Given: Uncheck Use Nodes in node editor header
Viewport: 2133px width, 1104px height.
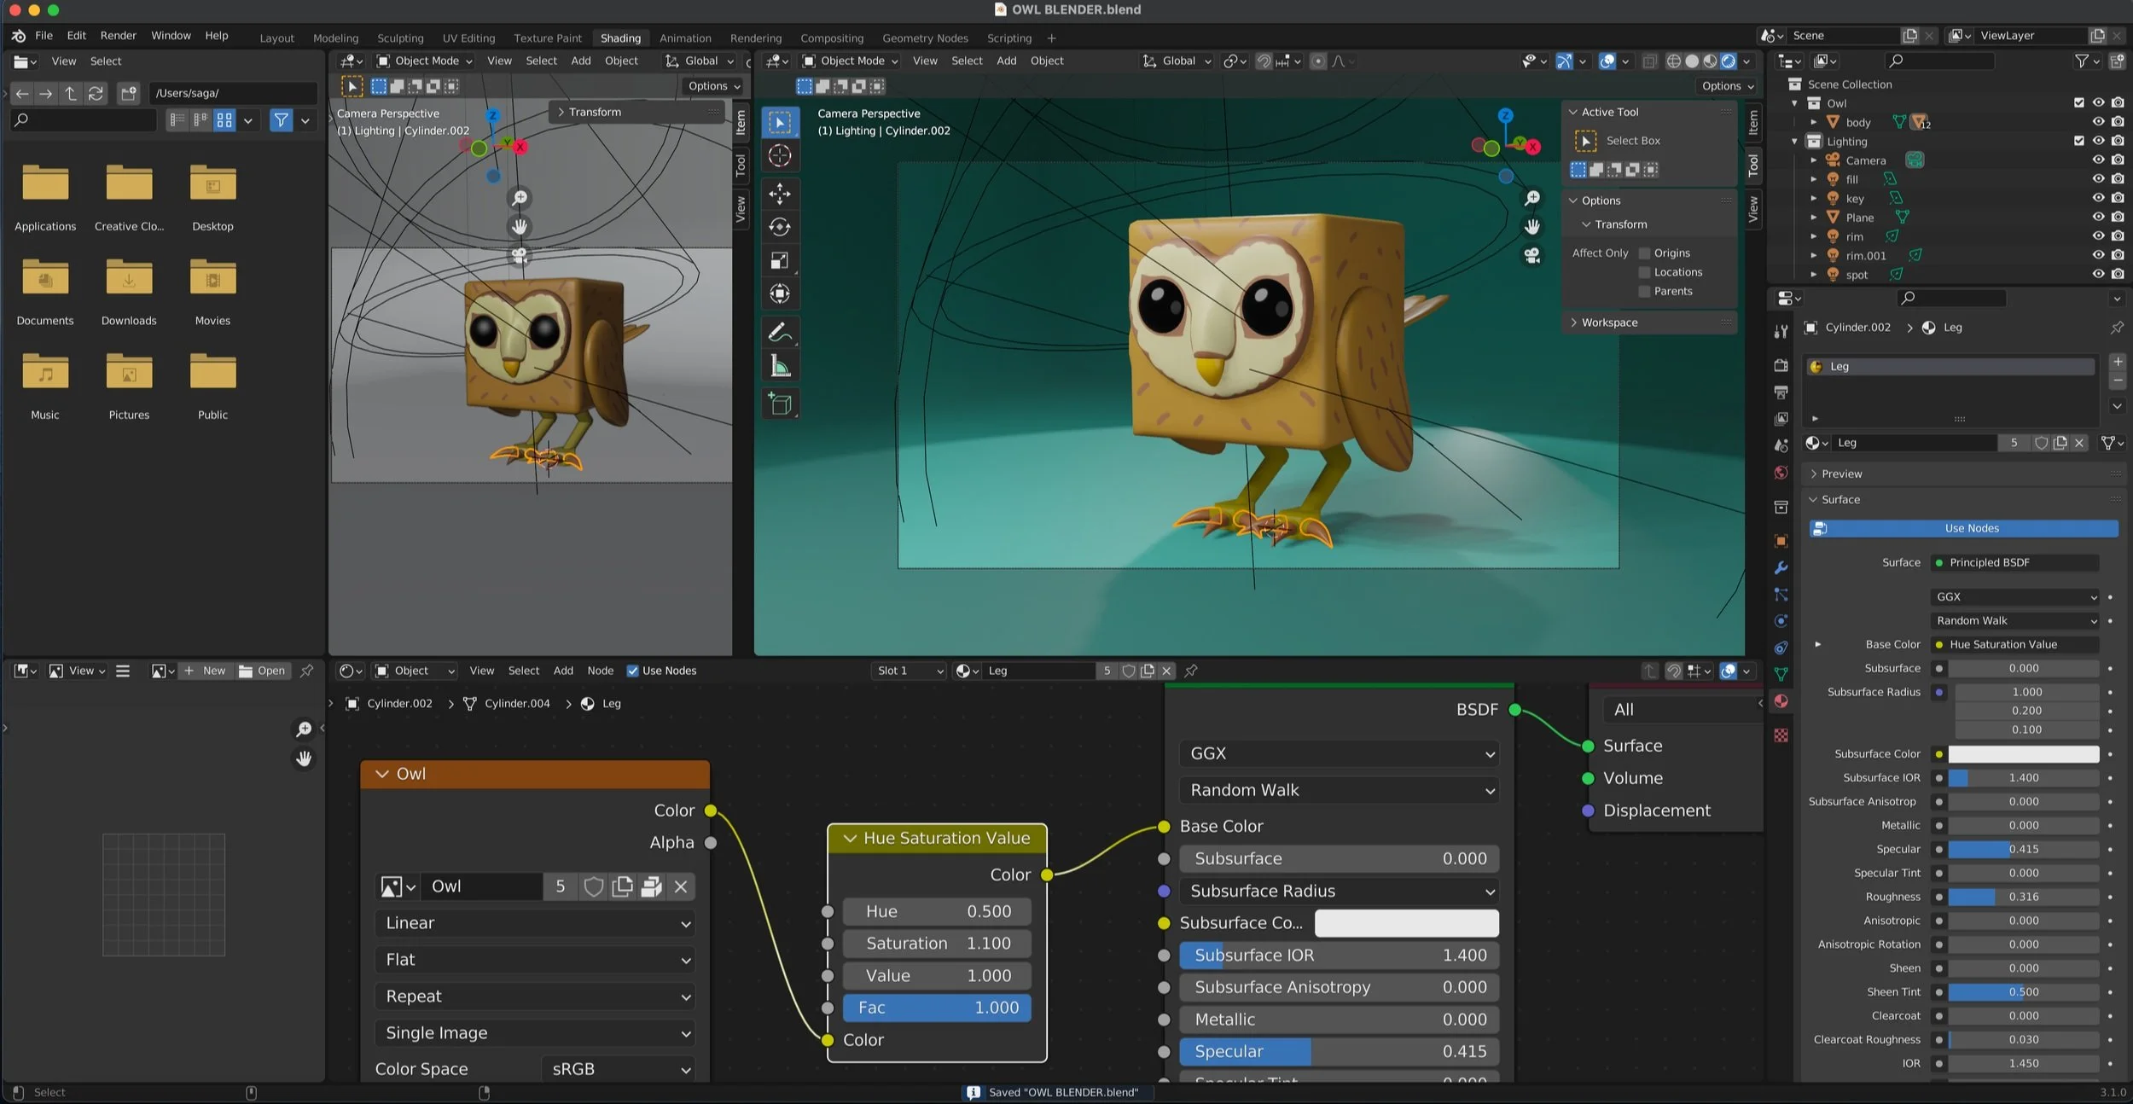Looking at the screenshot, I should point(632,671).
